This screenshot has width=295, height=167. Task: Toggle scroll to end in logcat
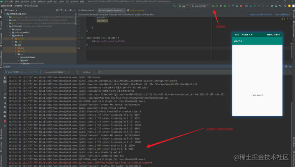[5, 82]
